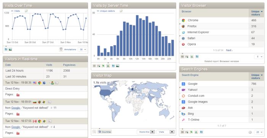Screen dimensions: 267x138
Task: Open the period dropdown showing 30
Action: pyautogui.click(x=82, y=50)
